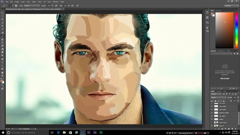This screenshot has height=135, width=240.
Task: Click the layer styles fx icon
Action: pos(219,129)
